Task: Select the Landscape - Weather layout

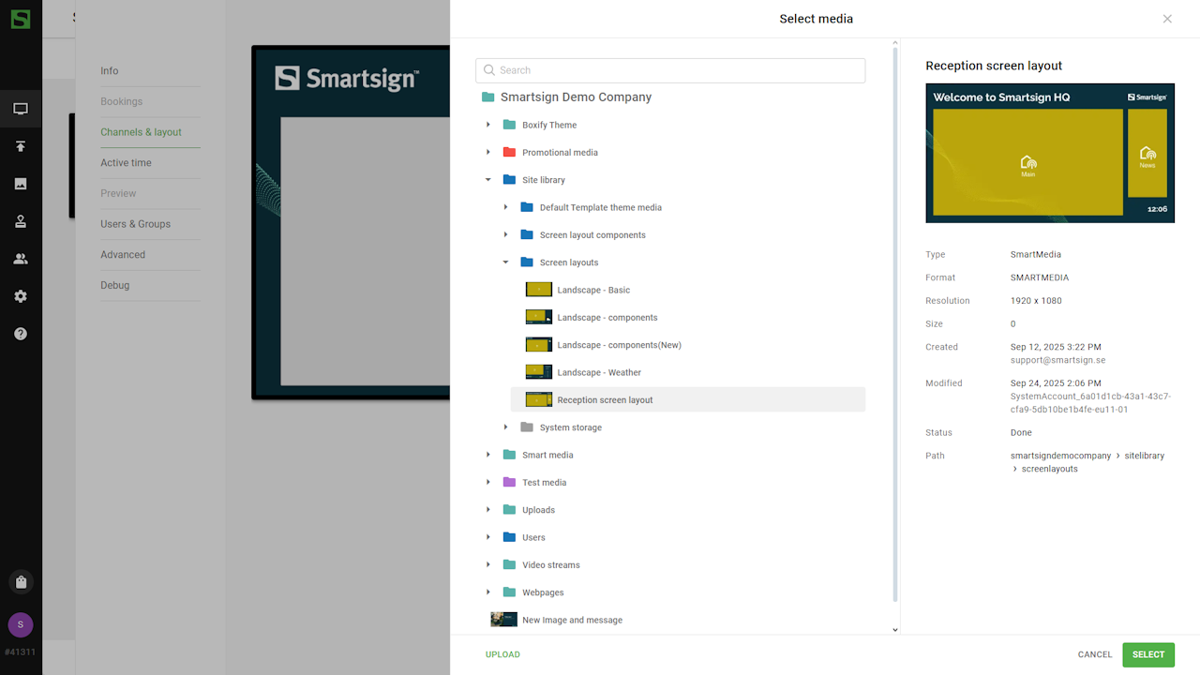Action: coord(599,372)
